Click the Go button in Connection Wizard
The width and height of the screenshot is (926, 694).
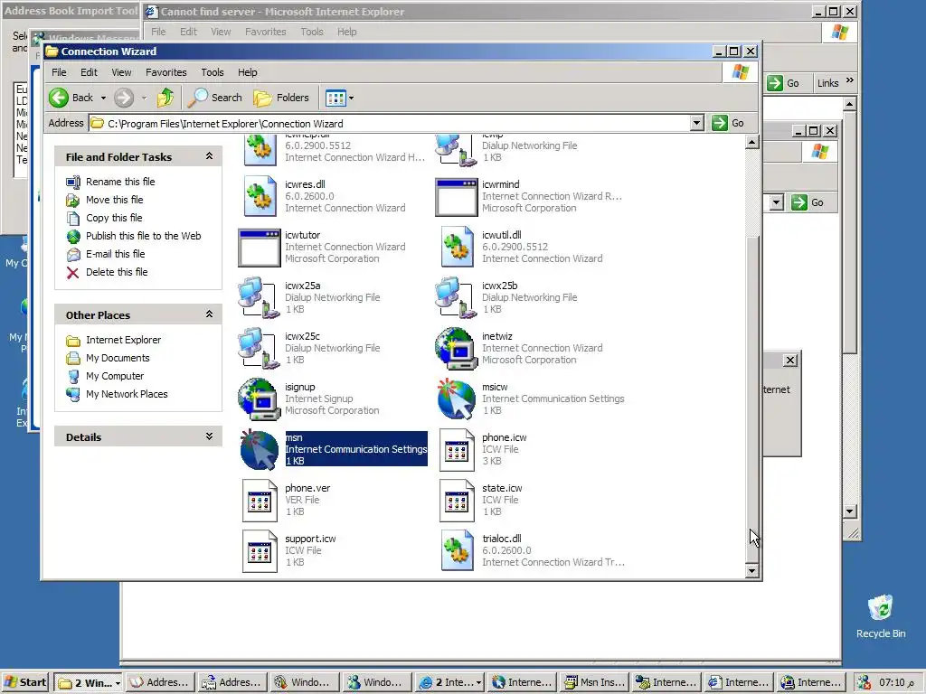click(728, 123)
